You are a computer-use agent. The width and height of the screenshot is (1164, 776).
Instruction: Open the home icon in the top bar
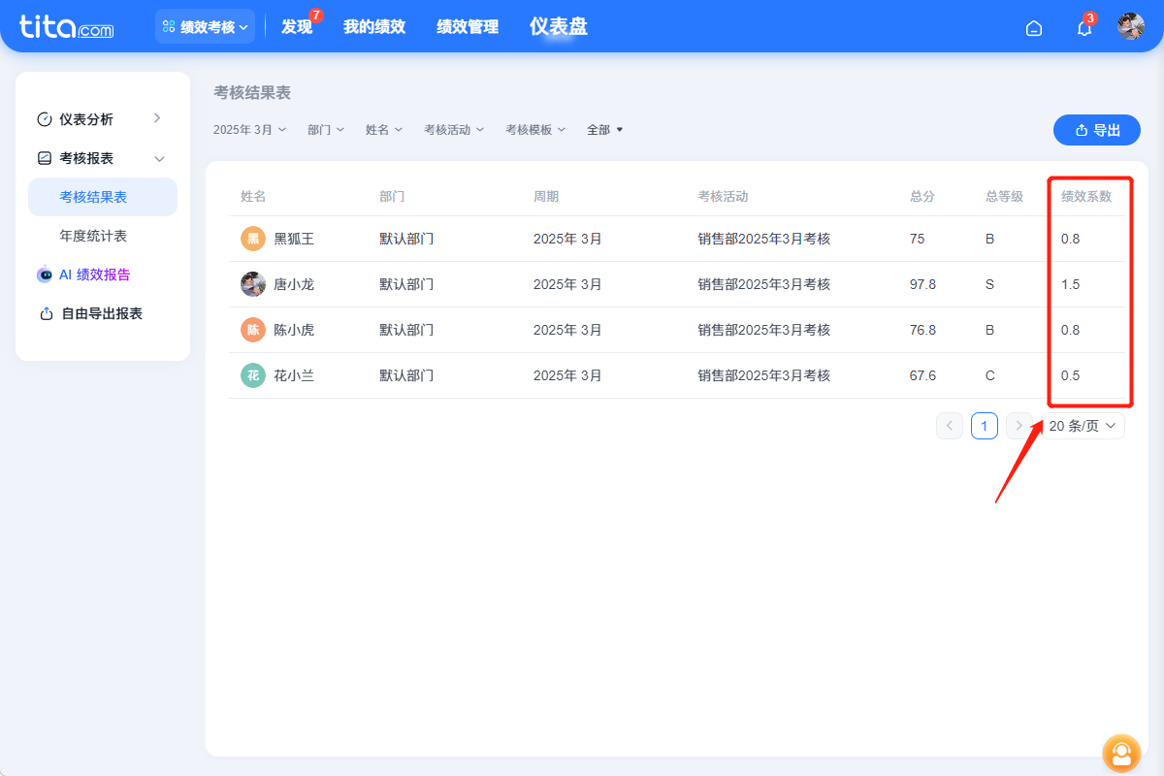pyautogui.click(x=1033, y=27)
